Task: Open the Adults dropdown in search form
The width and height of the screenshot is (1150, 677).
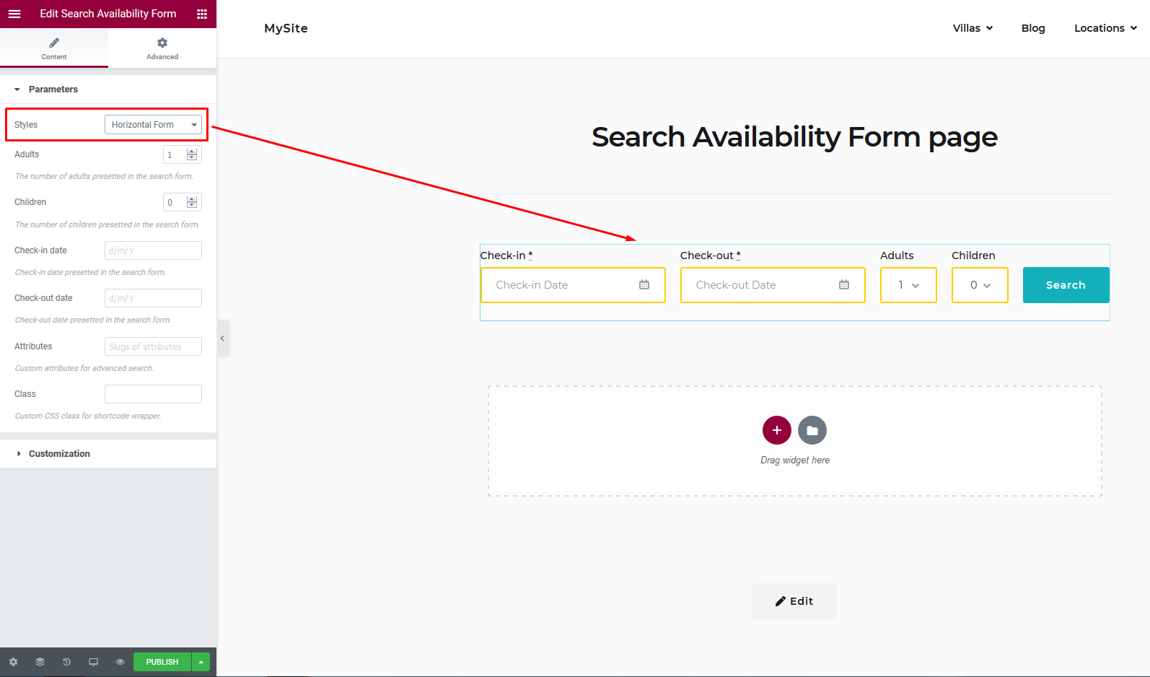Action: (x=908, y=285)
